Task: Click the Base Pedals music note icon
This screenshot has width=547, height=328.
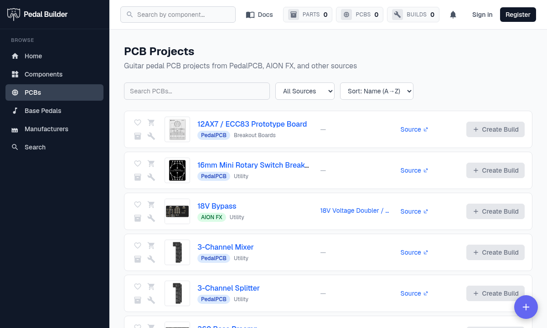Action: [15, 111]
